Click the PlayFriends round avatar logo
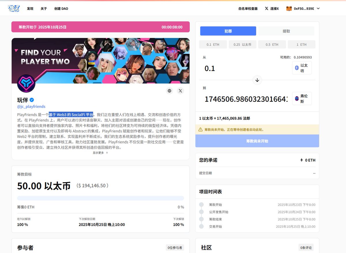 [26, 84]
